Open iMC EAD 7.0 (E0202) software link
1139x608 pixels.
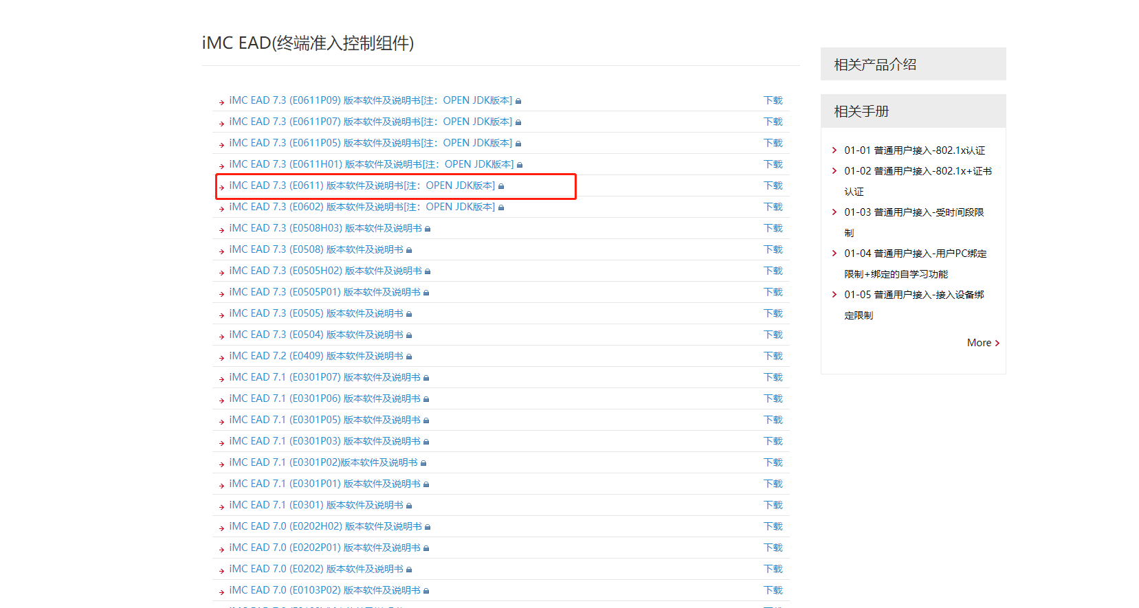(316, 569)
